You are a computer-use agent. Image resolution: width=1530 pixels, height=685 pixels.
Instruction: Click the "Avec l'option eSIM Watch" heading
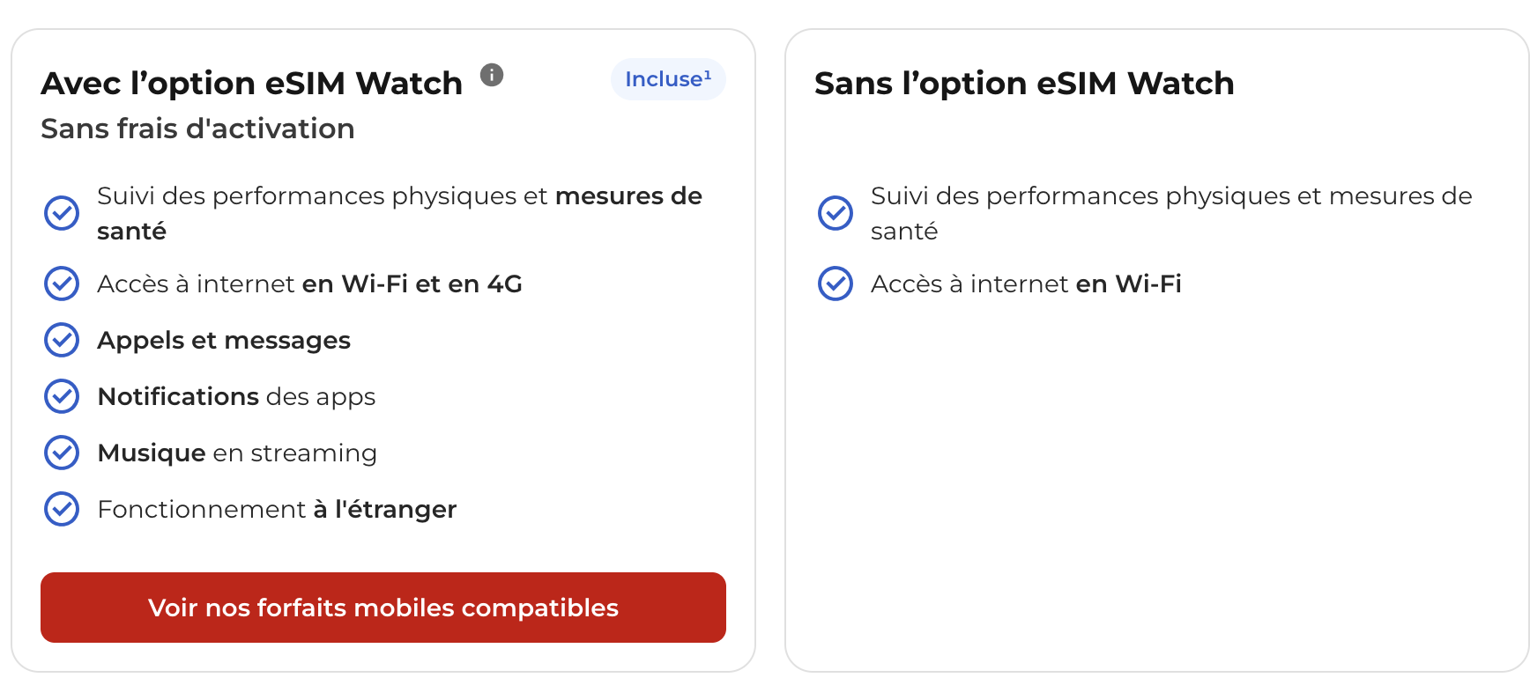(x=252, y=84)
